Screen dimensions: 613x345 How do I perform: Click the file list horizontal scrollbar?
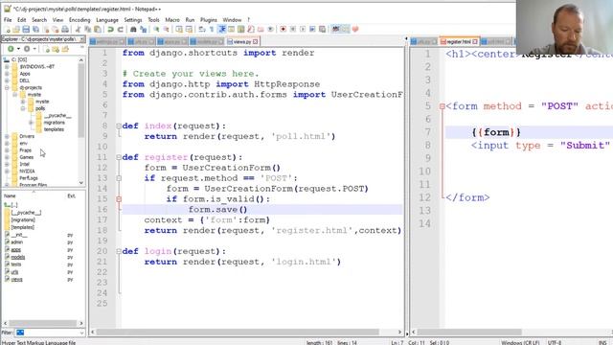point(43,323)
